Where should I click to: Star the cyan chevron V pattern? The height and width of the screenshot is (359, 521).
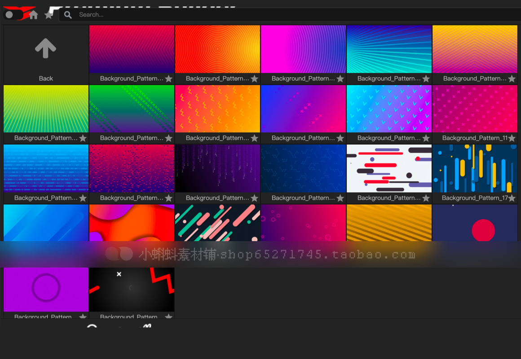pyautogui.click(x=426, y=138)
